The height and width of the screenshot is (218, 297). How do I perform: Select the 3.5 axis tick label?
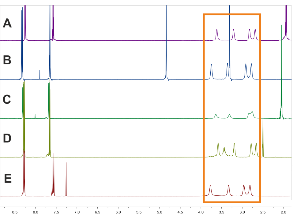pos(222,211)
